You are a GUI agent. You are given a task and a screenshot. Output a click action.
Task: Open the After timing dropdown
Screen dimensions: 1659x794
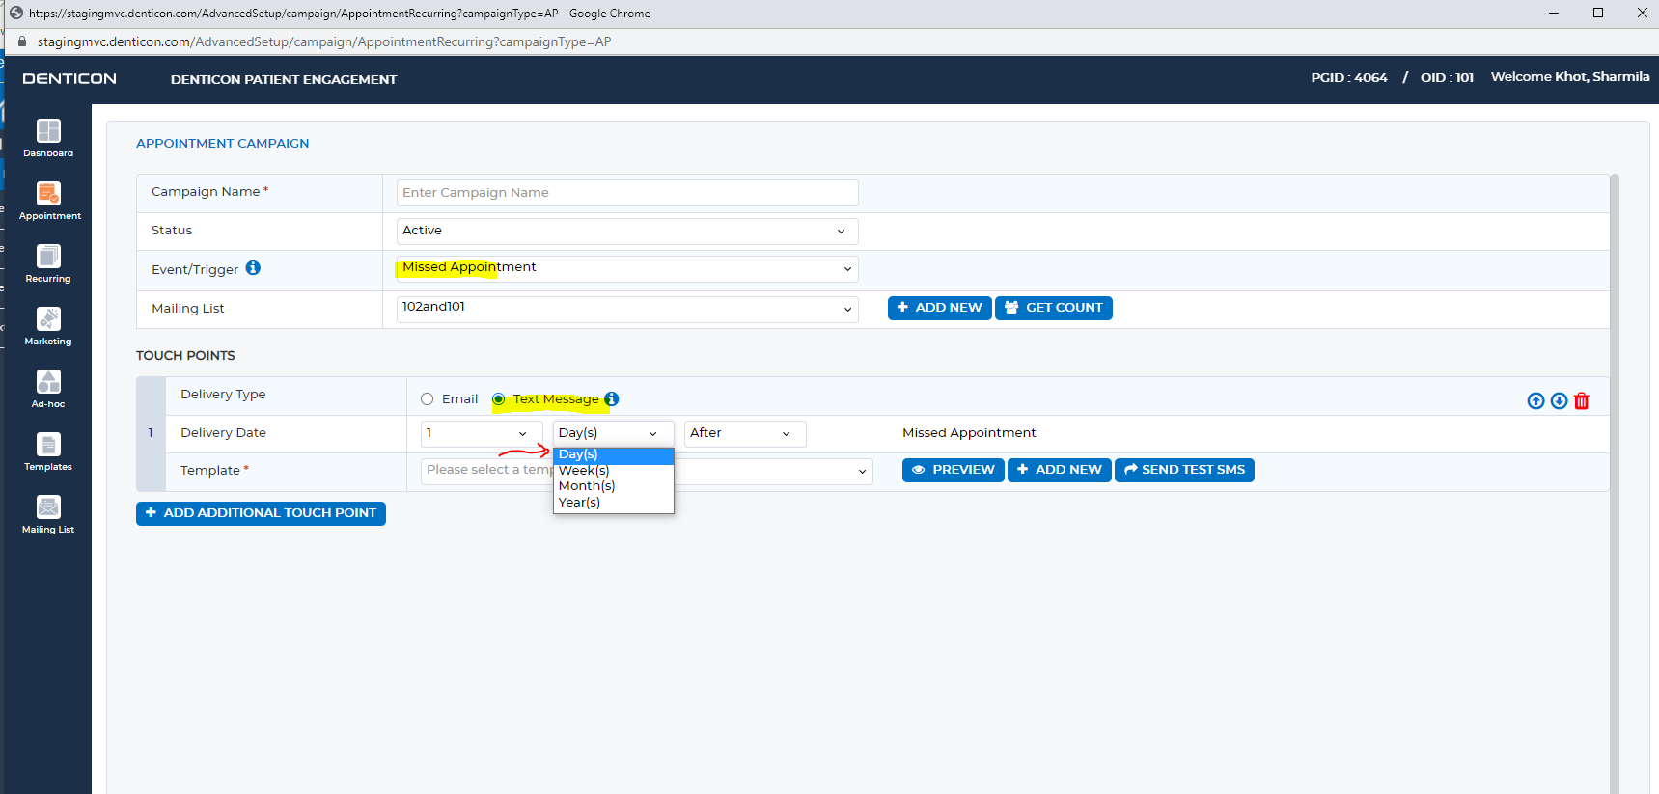(x=745, y=434)
